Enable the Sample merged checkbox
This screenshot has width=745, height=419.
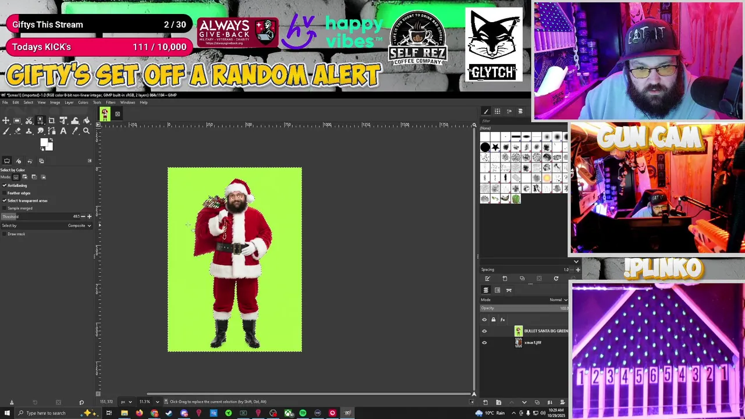pyautogui.click(x=4, y=208)
